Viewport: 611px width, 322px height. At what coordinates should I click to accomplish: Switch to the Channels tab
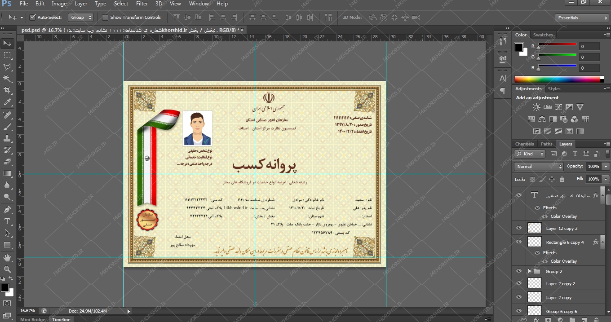coord(524,144)
